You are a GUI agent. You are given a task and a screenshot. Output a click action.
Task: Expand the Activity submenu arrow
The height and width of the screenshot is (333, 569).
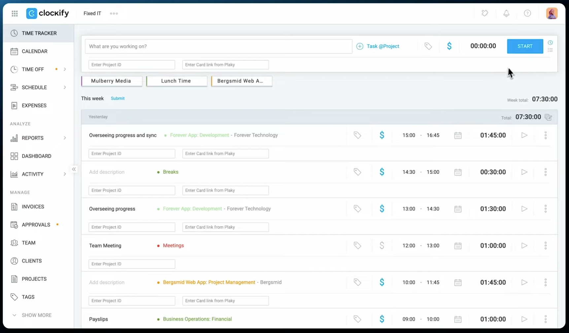65,174
